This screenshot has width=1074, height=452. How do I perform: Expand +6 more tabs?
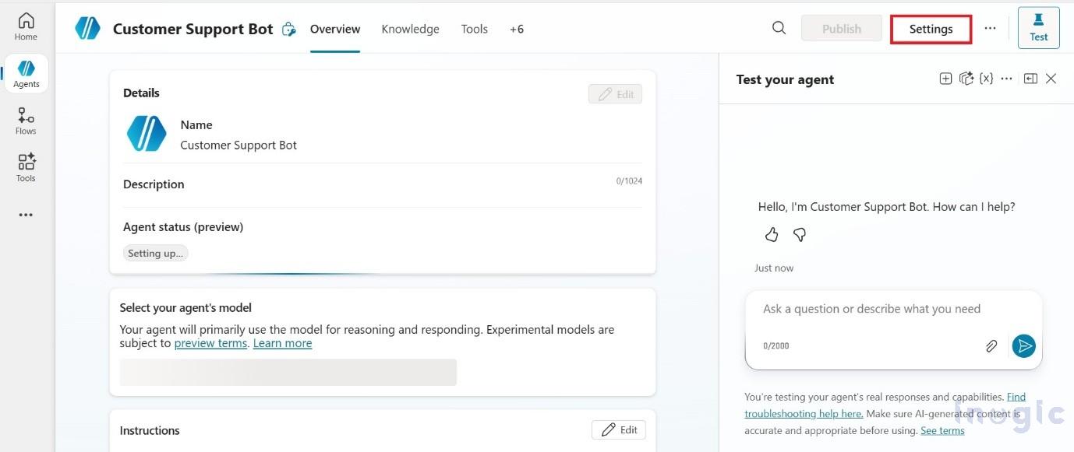517,29
